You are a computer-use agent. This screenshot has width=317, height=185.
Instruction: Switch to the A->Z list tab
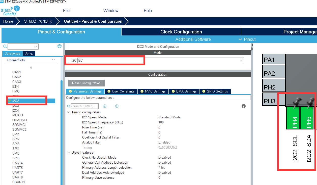coord(30,53)
